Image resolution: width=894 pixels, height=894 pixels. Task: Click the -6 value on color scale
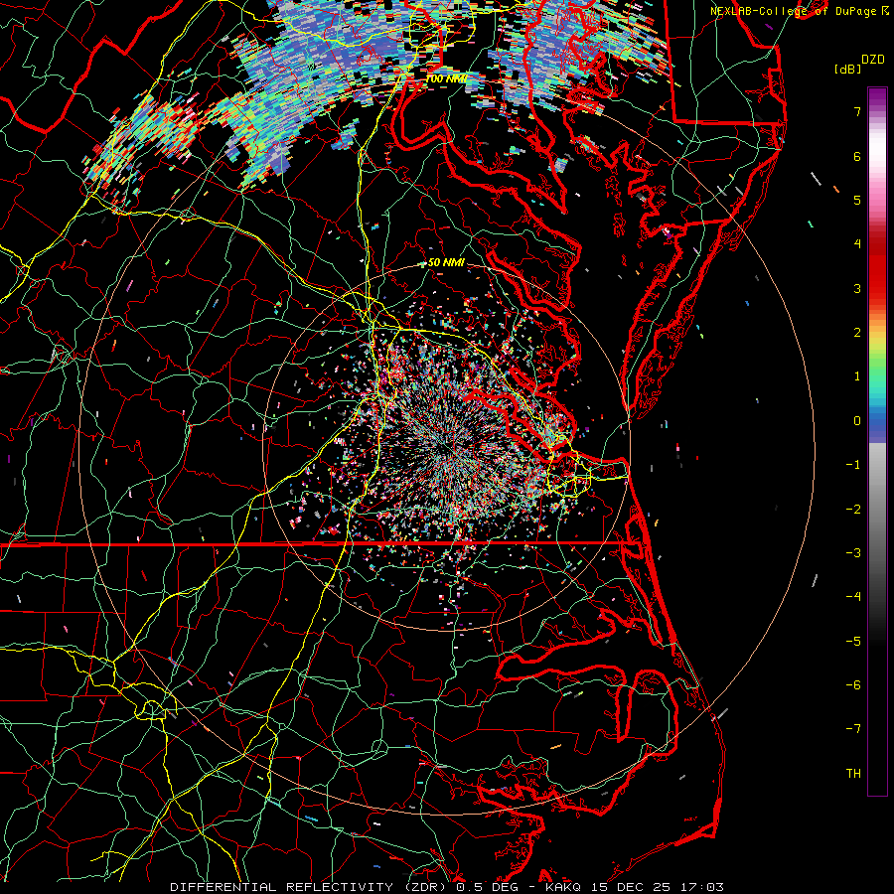pyautogui.click(x=853, y=685)
